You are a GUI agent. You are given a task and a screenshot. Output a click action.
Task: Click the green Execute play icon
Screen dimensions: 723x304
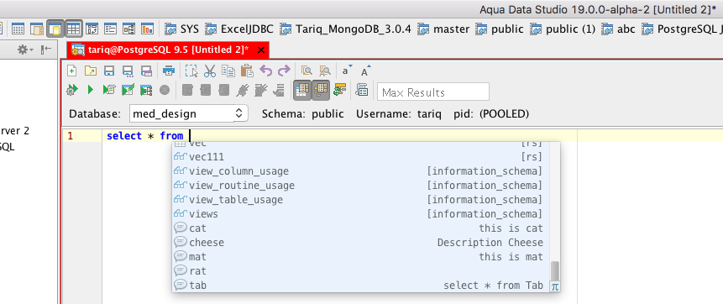click(x=91, y=90)
